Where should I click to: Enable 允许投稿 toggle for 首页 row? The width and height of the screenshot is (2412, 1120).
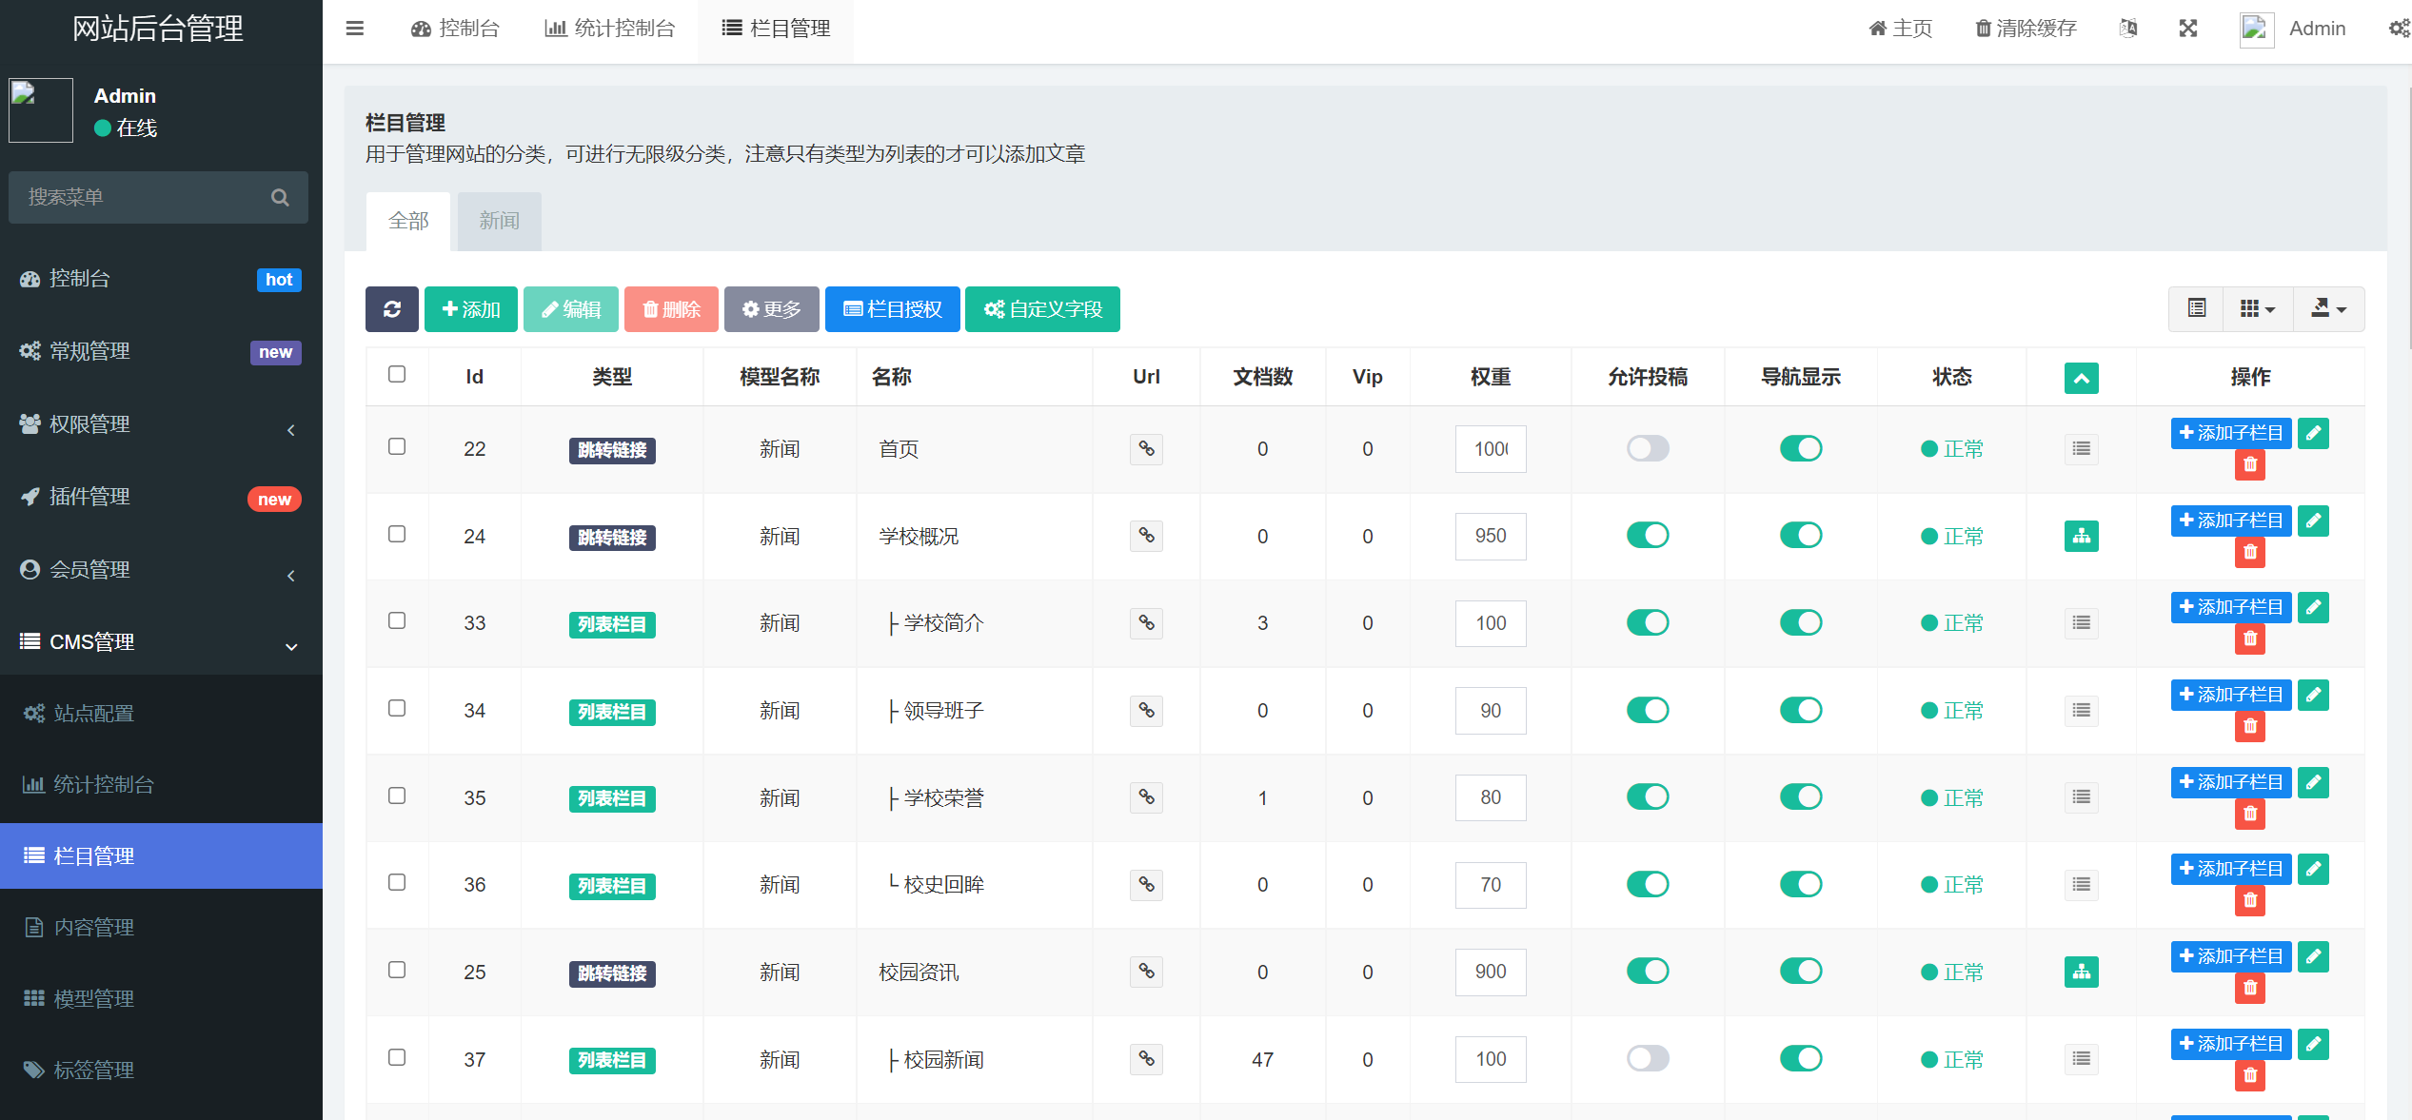tap(1648, 448)
